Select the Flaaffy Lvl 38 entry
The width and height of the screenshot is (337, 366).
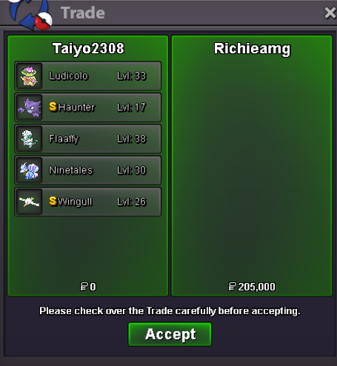coord(88,139)
